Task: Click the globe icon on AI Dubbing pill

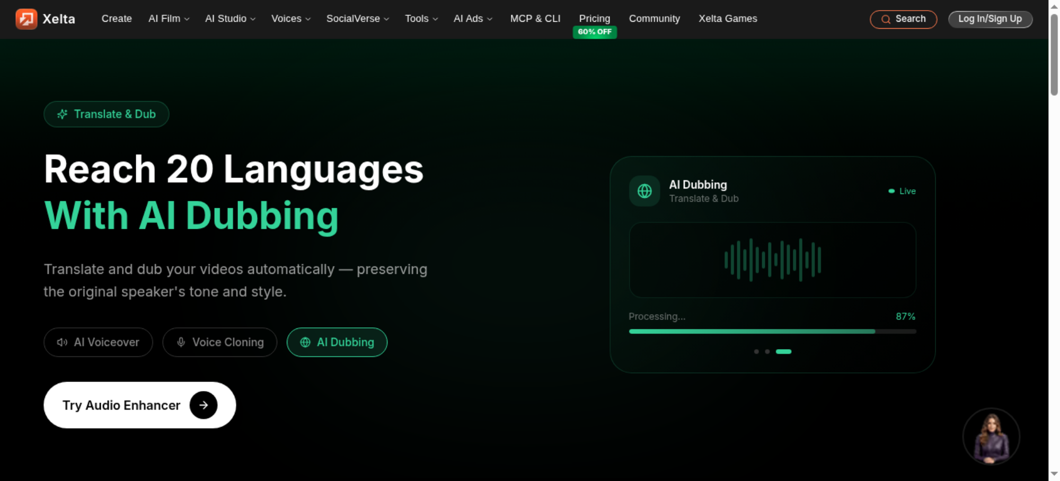Action: pos(305,342)
